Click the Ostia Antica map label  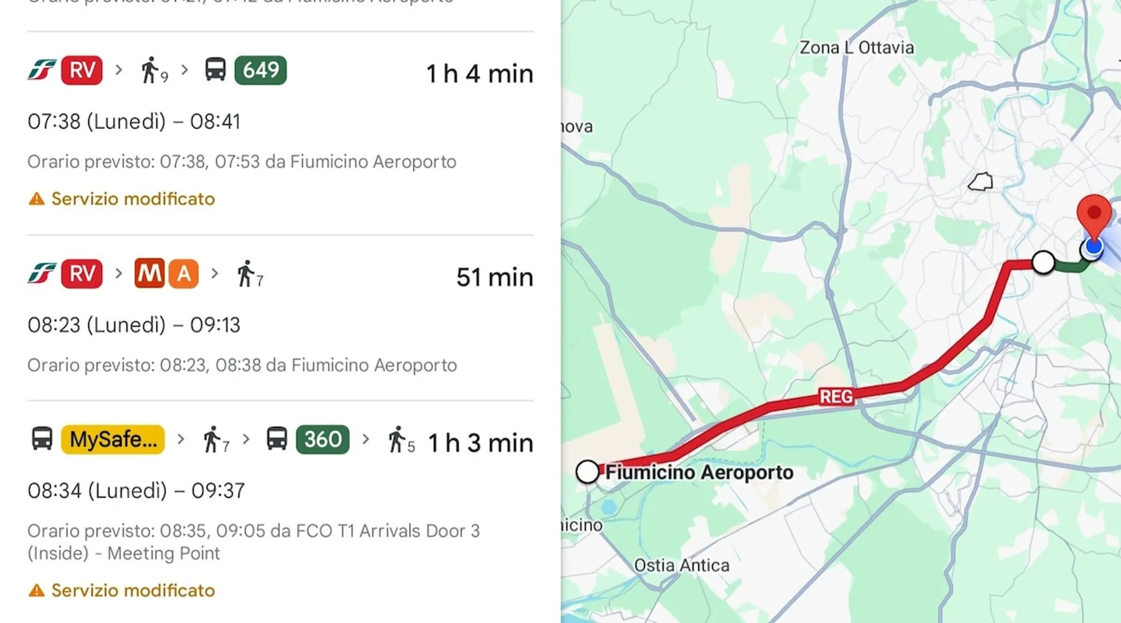click(681, 565)
